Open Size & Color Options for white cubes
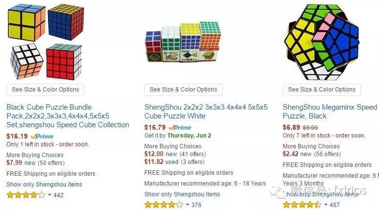Viewport: 379px width, 210px height. (183, 90)
